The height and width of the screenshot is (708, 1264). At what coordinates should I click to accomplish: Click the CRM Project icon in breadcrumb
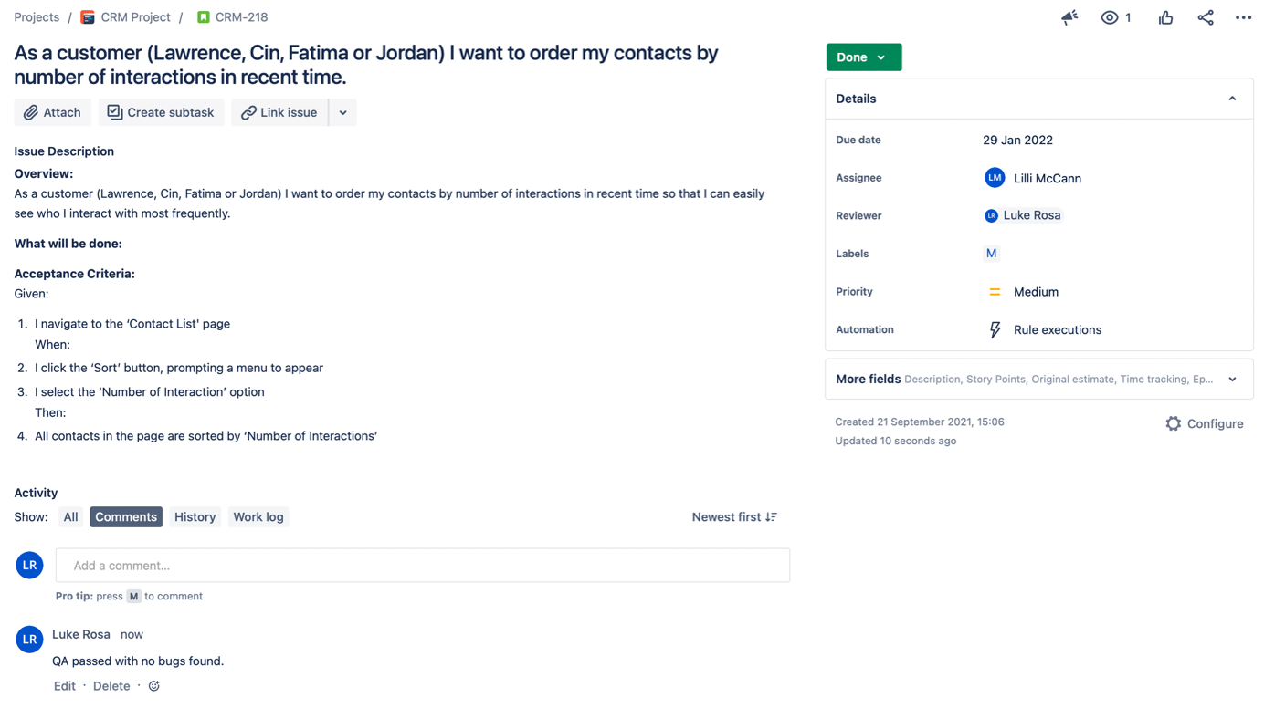(88, 17)
